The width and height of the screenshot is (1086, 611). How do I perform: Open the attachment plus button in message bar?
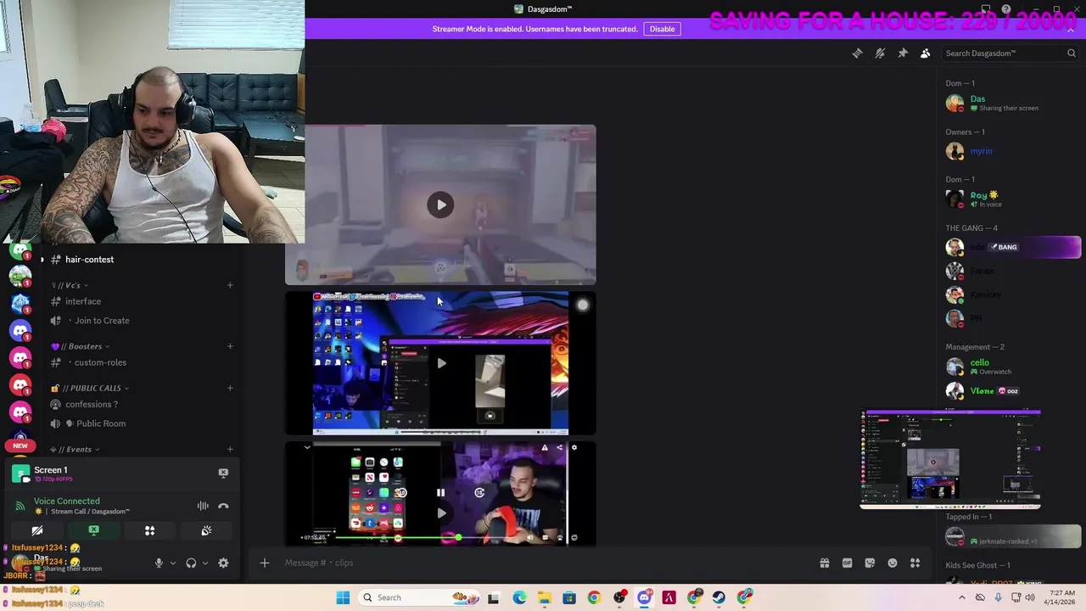coord(265,563)
